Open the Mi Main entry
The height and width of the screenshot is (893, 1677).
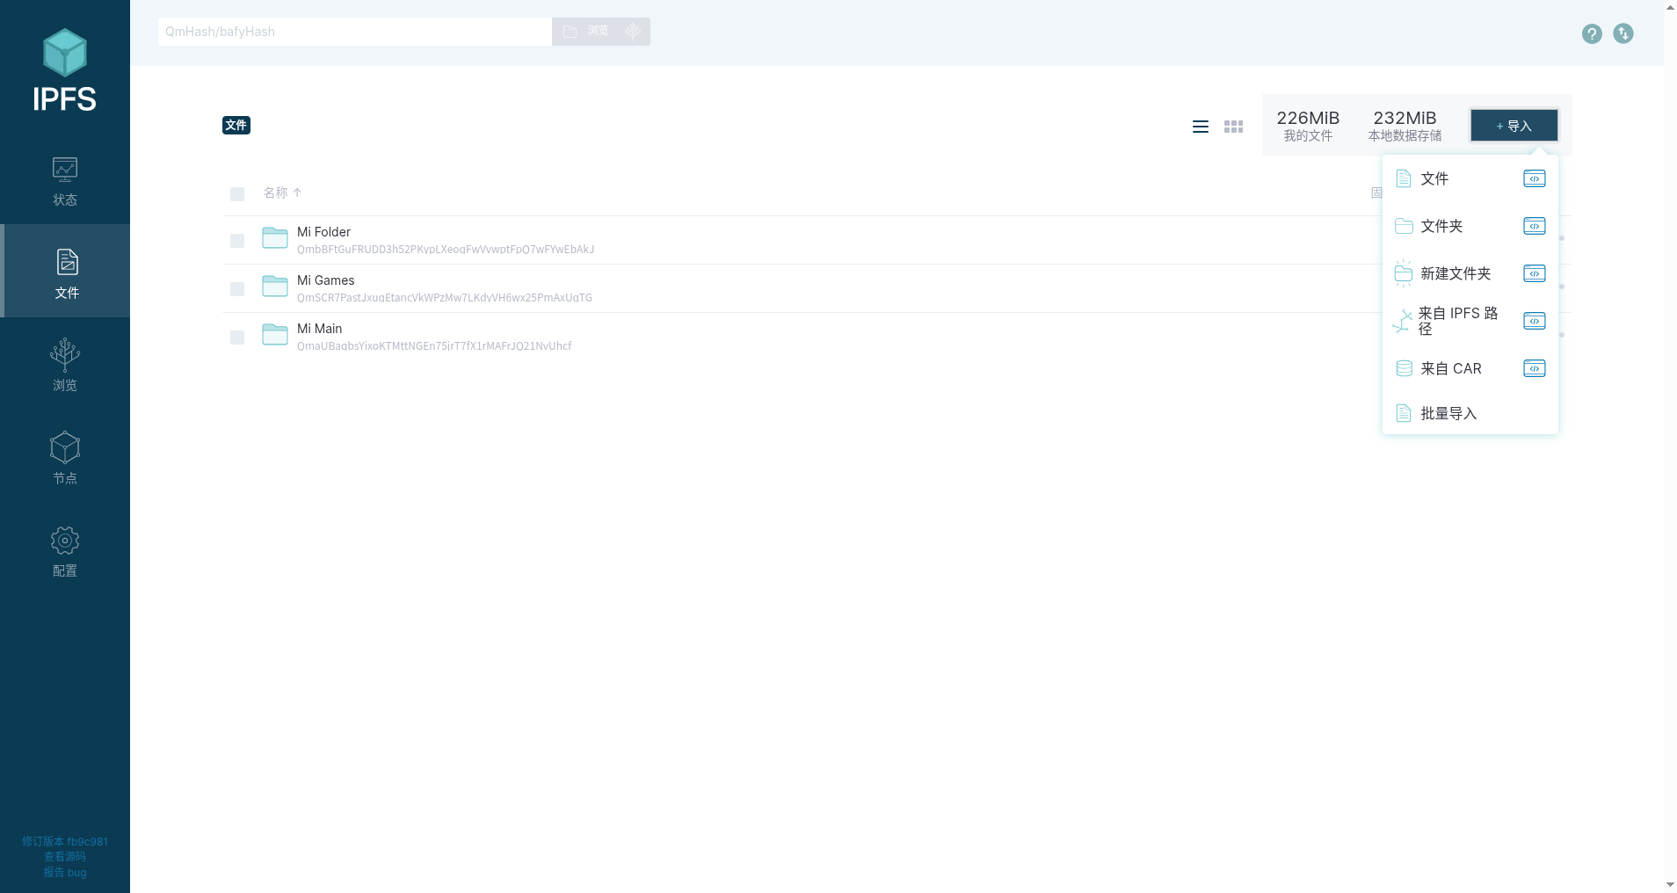320,329
